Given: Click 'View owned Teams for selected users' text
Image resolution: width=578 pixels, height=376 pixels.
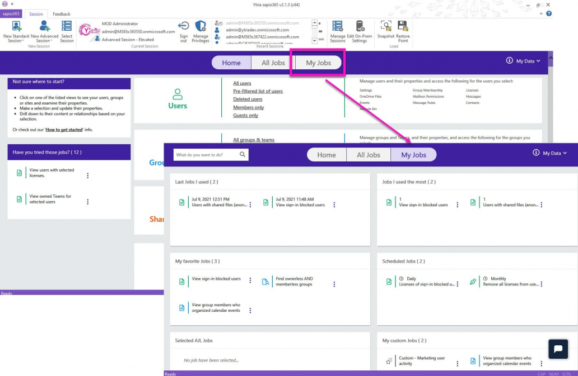Looking at the screenshot, I should pos(50,199).
